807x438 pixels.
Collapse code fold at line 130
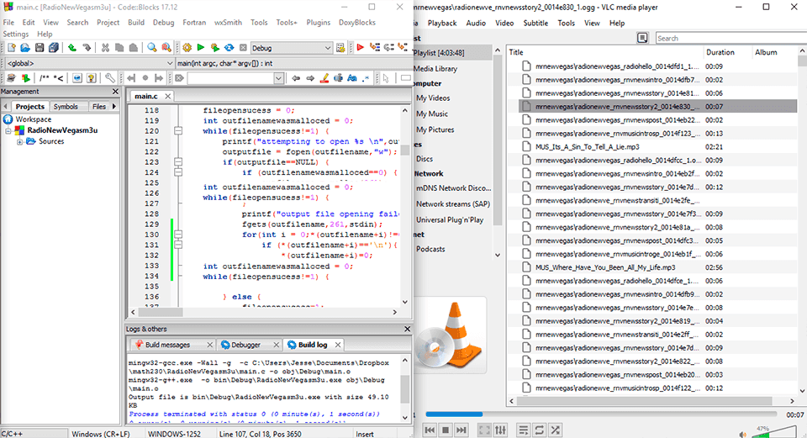pyautogui.click(x=178, y=235)
